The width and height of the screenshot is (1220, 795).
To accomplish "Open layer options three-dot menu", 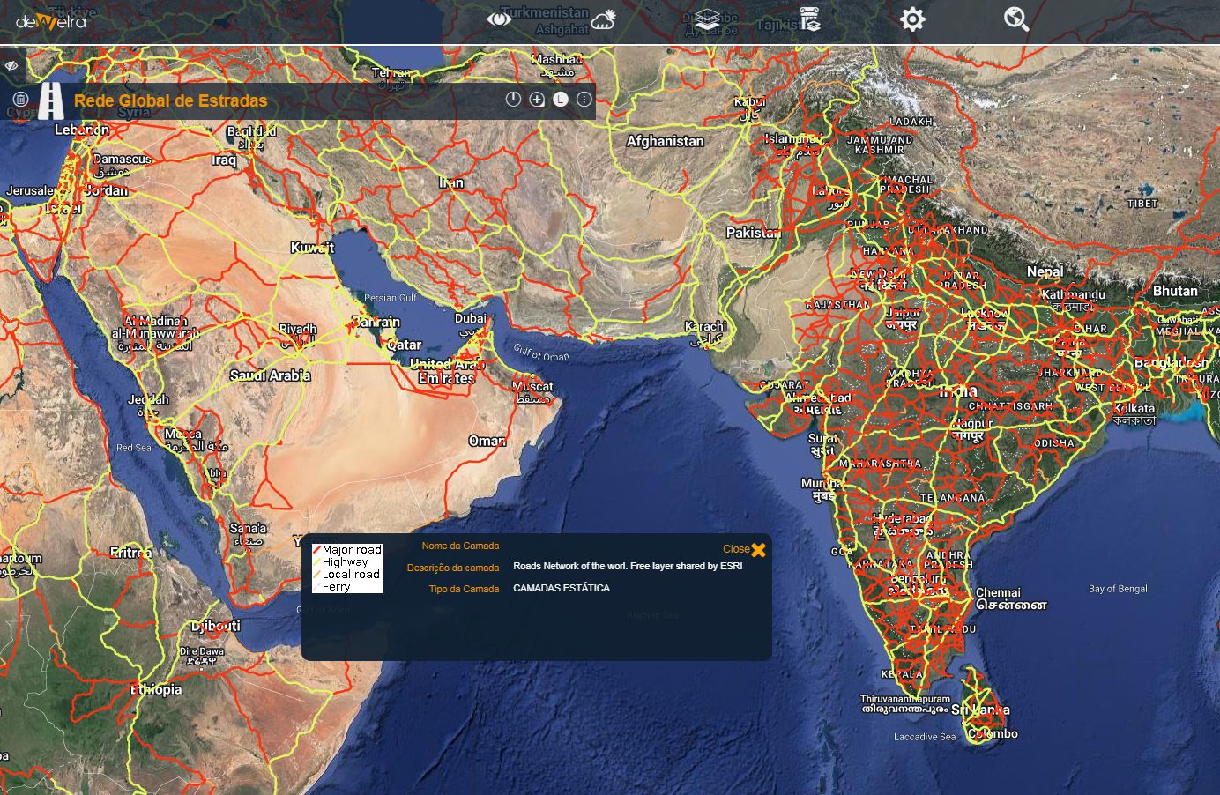I will coord(584,100).
